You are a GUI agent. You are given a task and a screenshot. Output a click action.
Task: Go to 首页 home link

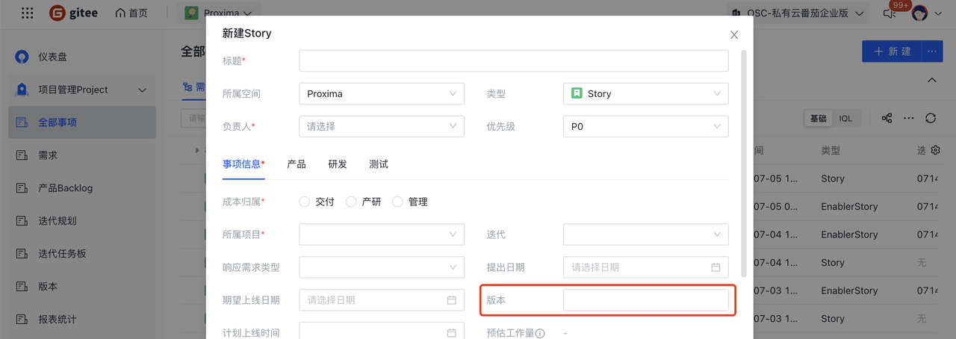131,13
